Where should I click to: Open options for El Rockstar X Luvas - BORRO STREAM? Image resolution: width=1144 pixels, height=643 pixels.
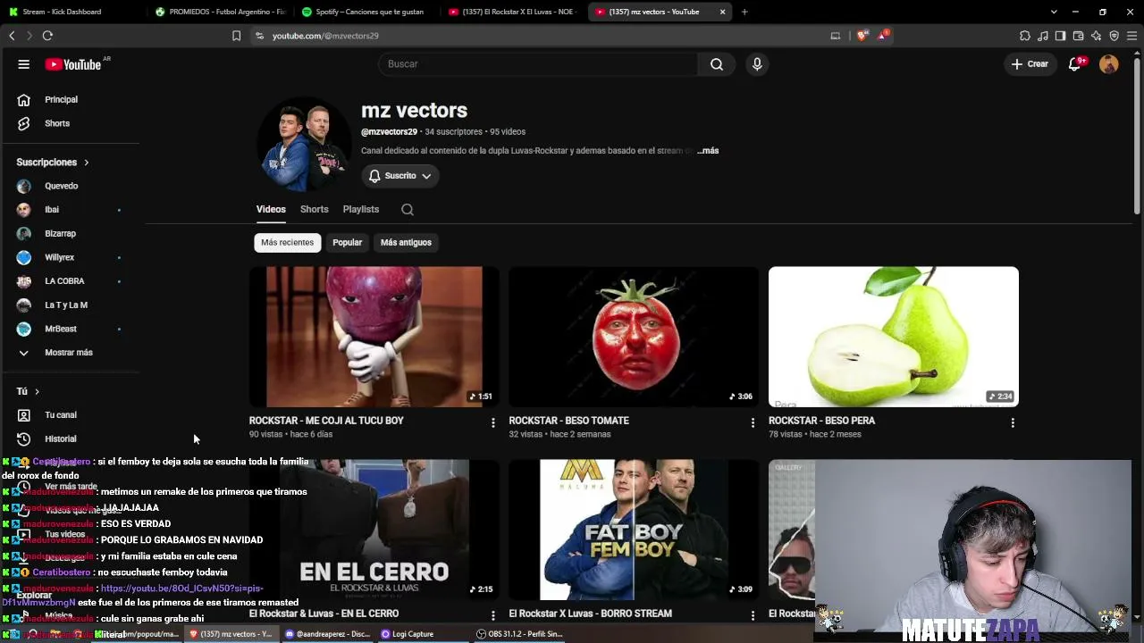(753, 615)
